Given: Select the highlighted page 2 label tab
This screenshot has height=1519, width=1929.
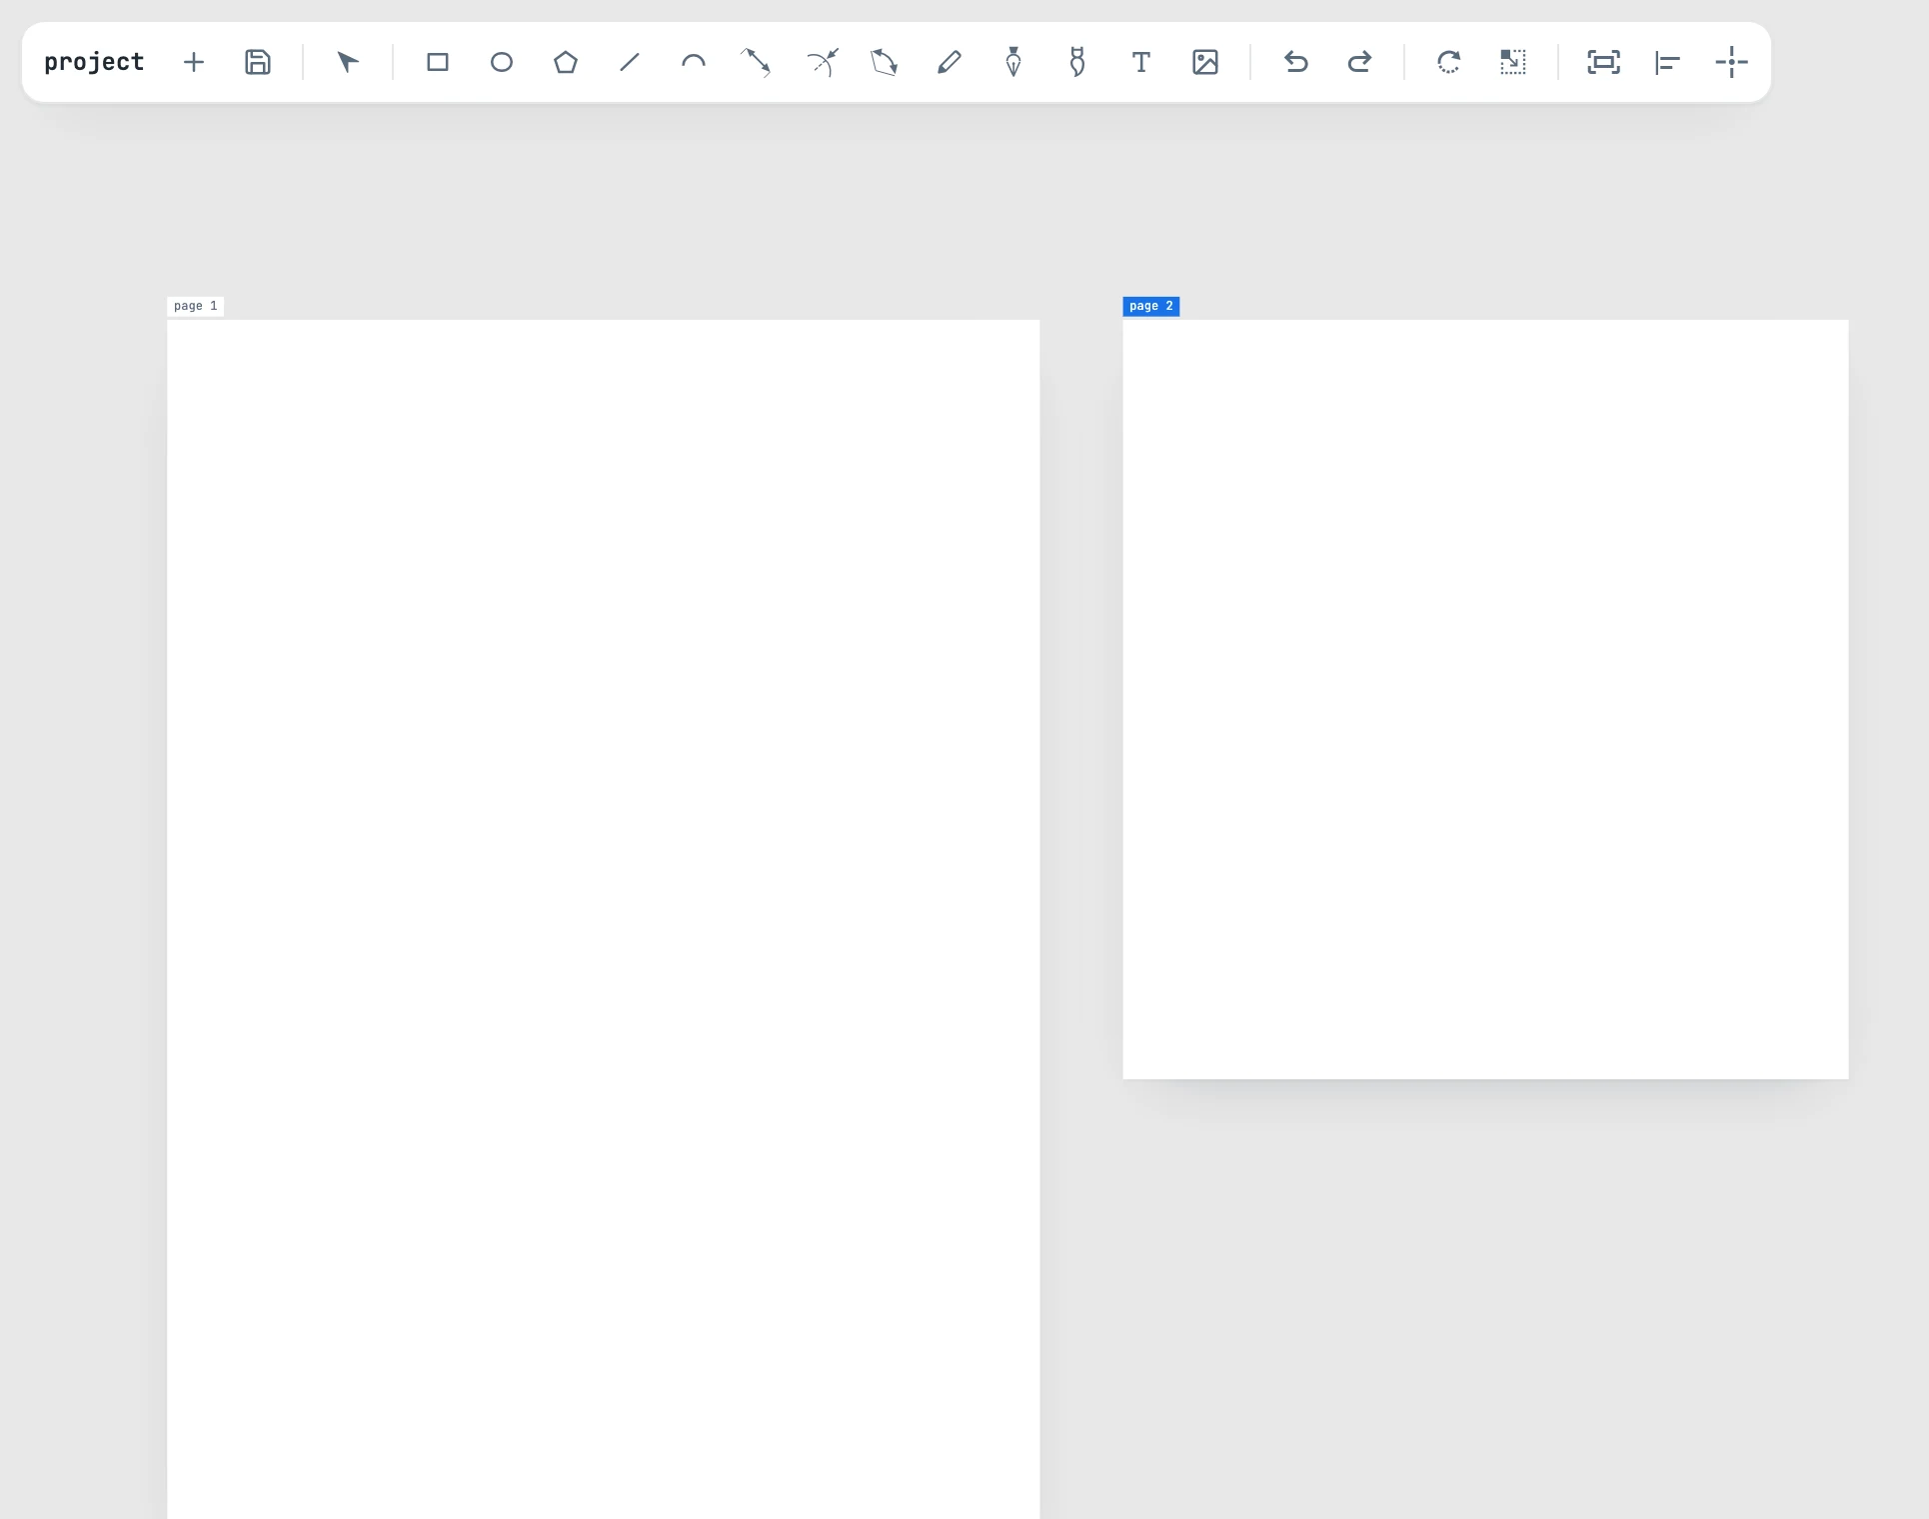Looking at the screenshot, I should (x=1151, y=306).
